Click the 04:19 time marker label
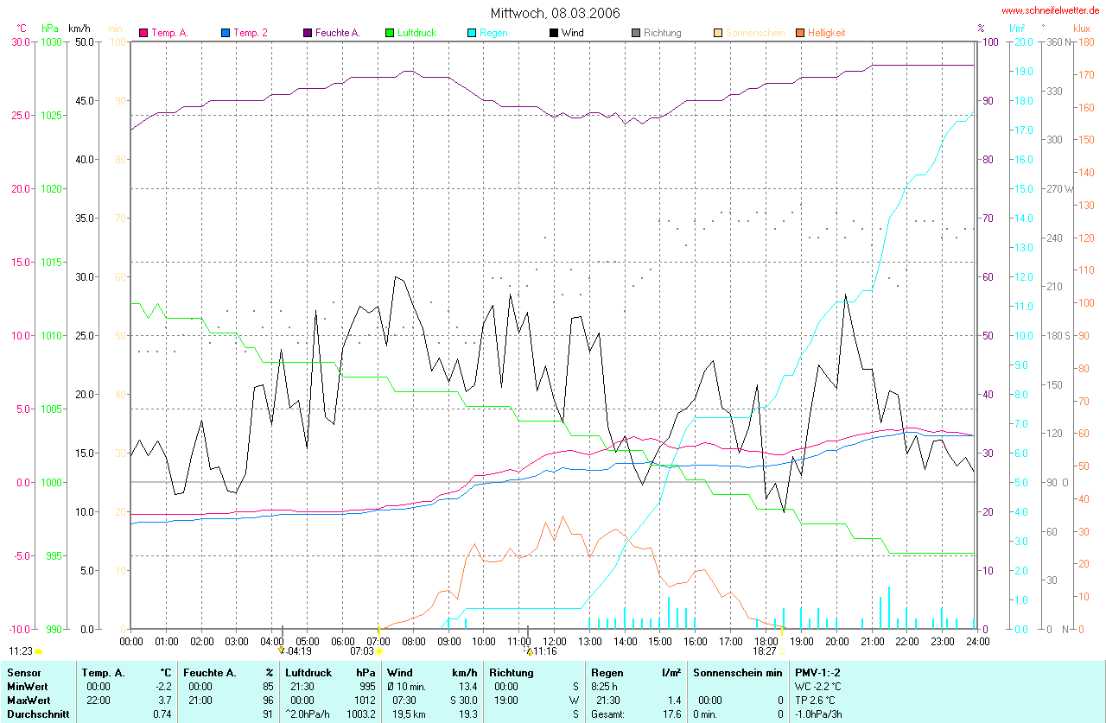The image size is (1106, 723). tap(300, 652)
